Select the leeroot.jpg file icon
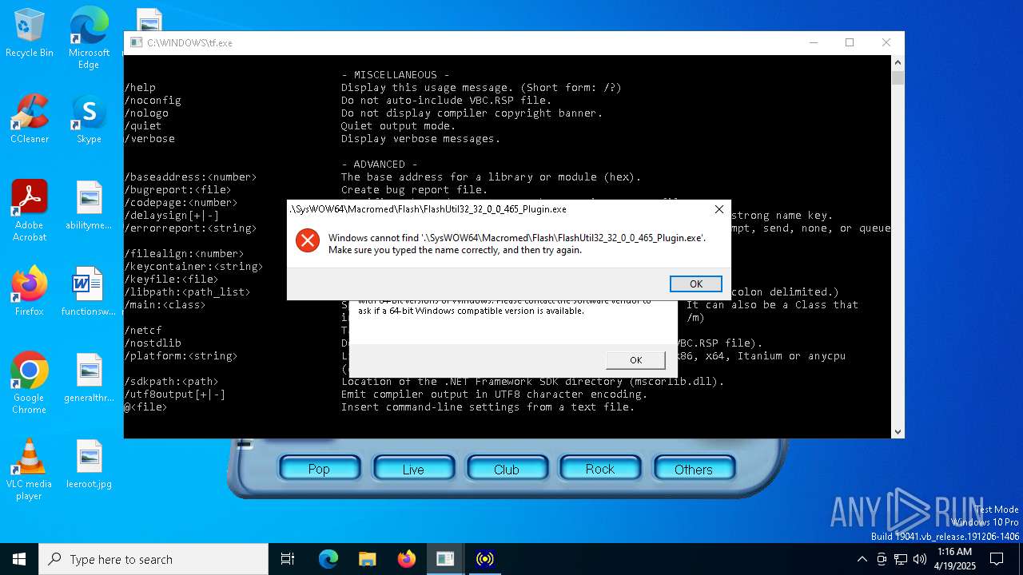This screenshot has width=1023, height=575. coord(89,464)
